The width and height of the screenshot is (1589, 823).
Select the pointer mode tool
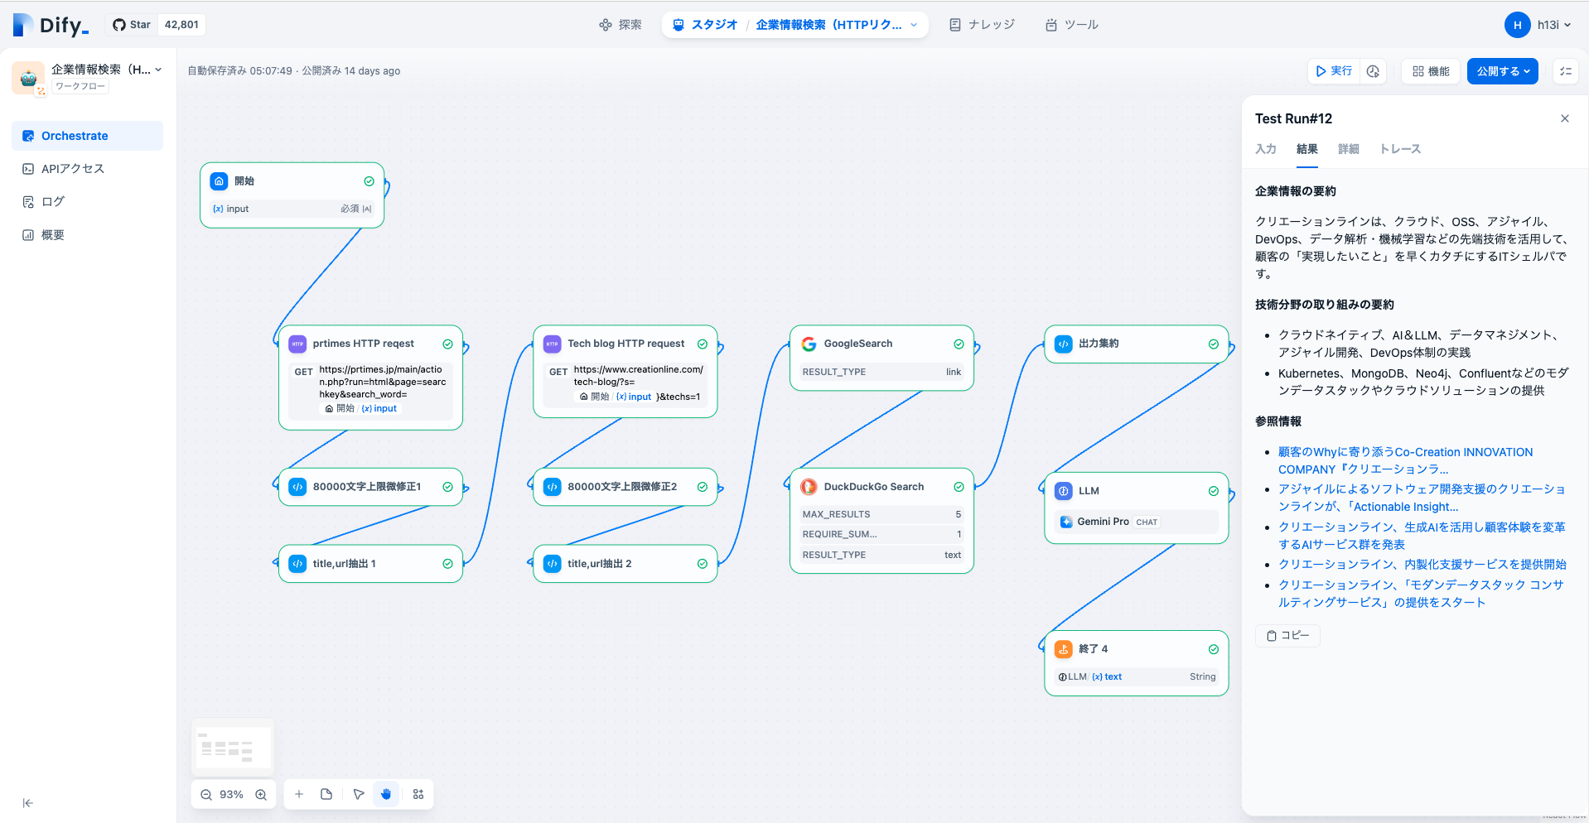(359, 794)
